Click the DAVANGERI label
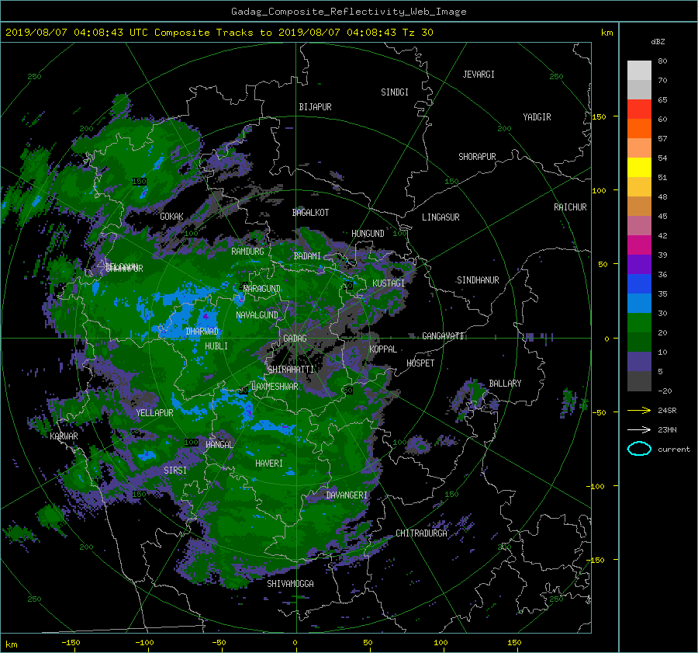This screenshot has width=698, height=653. (347, 495)
